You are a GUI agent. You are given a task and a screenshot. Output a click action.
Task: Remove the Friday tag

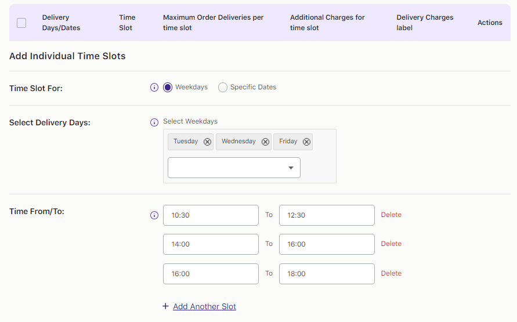(x=306, y=142)
